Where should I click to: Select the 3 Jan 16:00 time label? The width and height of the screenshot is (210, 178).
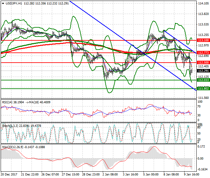tap(130, 175)
